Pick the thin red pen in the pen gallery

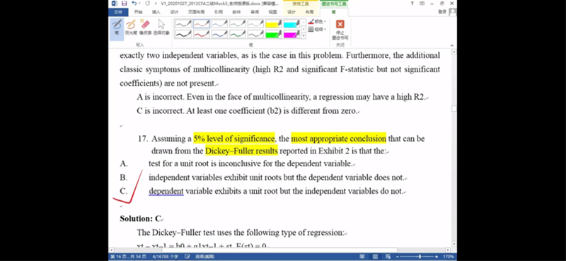coord(202,24)
